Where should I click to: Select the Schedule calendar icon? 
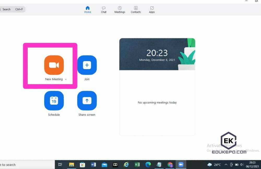pos(54,100)
